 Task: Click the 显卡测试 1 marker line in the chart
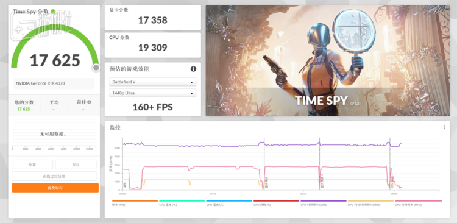264,163
